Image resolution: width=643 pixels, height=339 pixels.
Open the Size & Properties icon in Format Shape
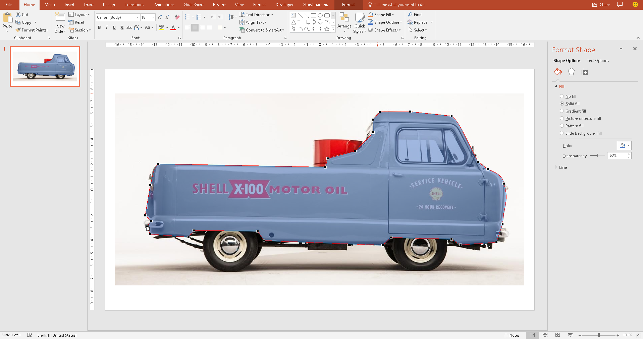tap(585, 72)
